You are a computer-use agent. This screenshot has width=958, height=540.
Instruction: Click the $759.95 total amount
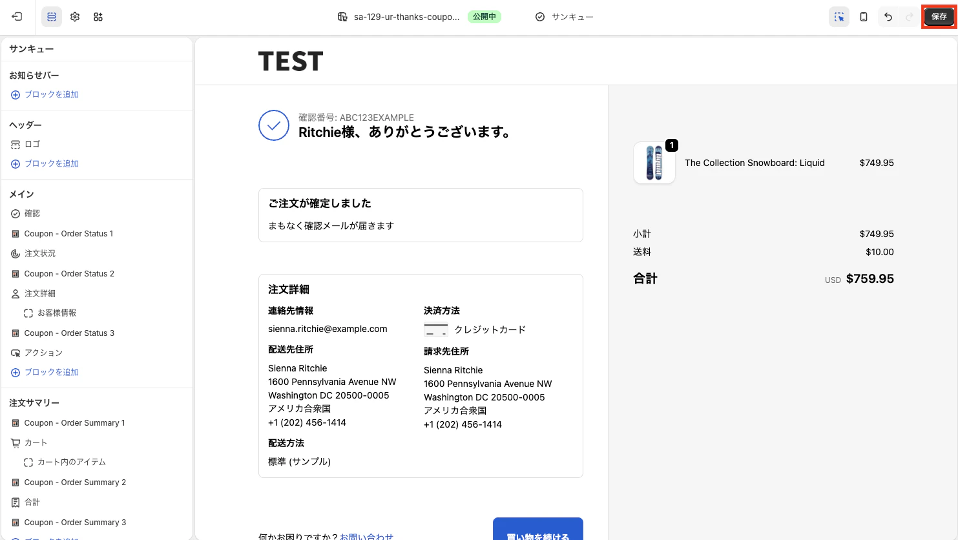click(x=870, y=278)
